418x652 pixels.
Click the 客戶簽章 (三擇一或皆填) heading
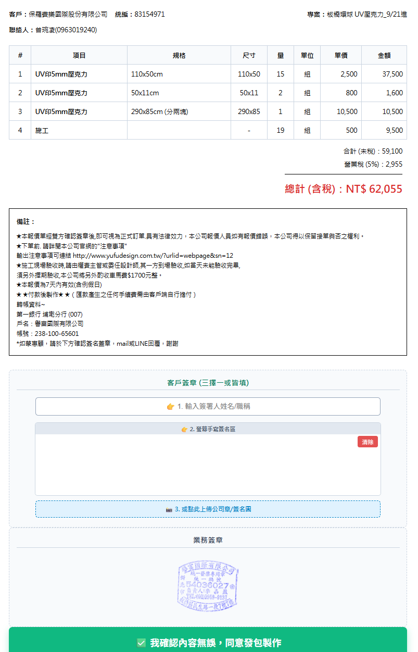click(x=208, y=383)
